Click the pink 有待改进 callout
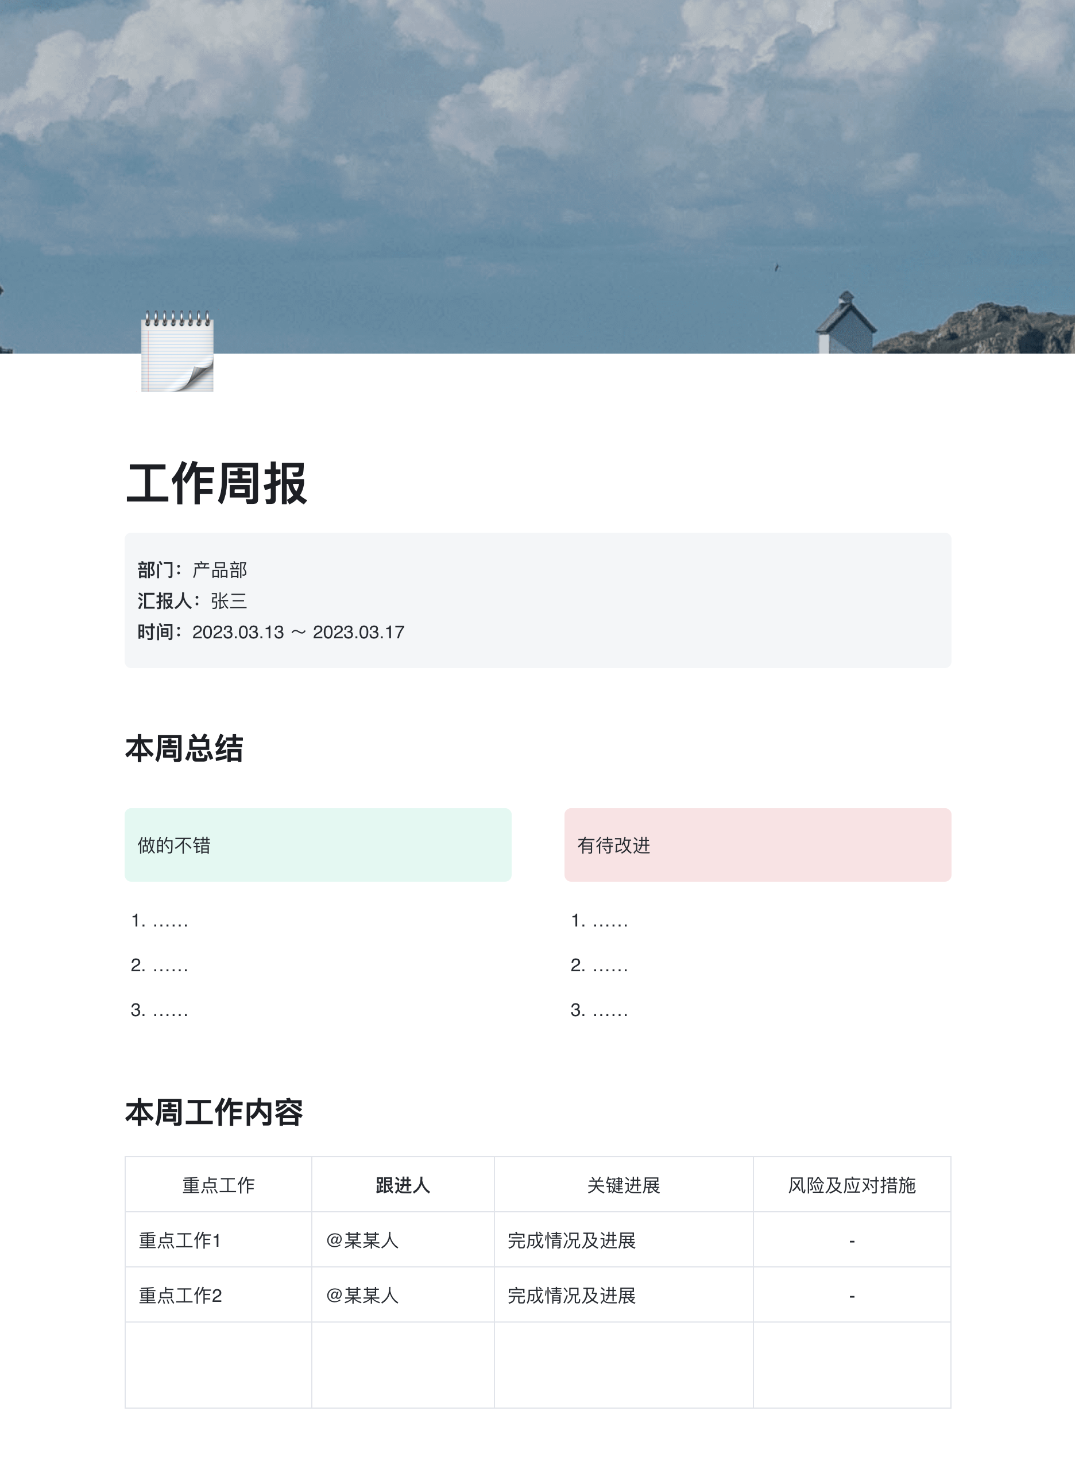The height and width of the screenshot is (1481, 1075). tap(757, 845)
